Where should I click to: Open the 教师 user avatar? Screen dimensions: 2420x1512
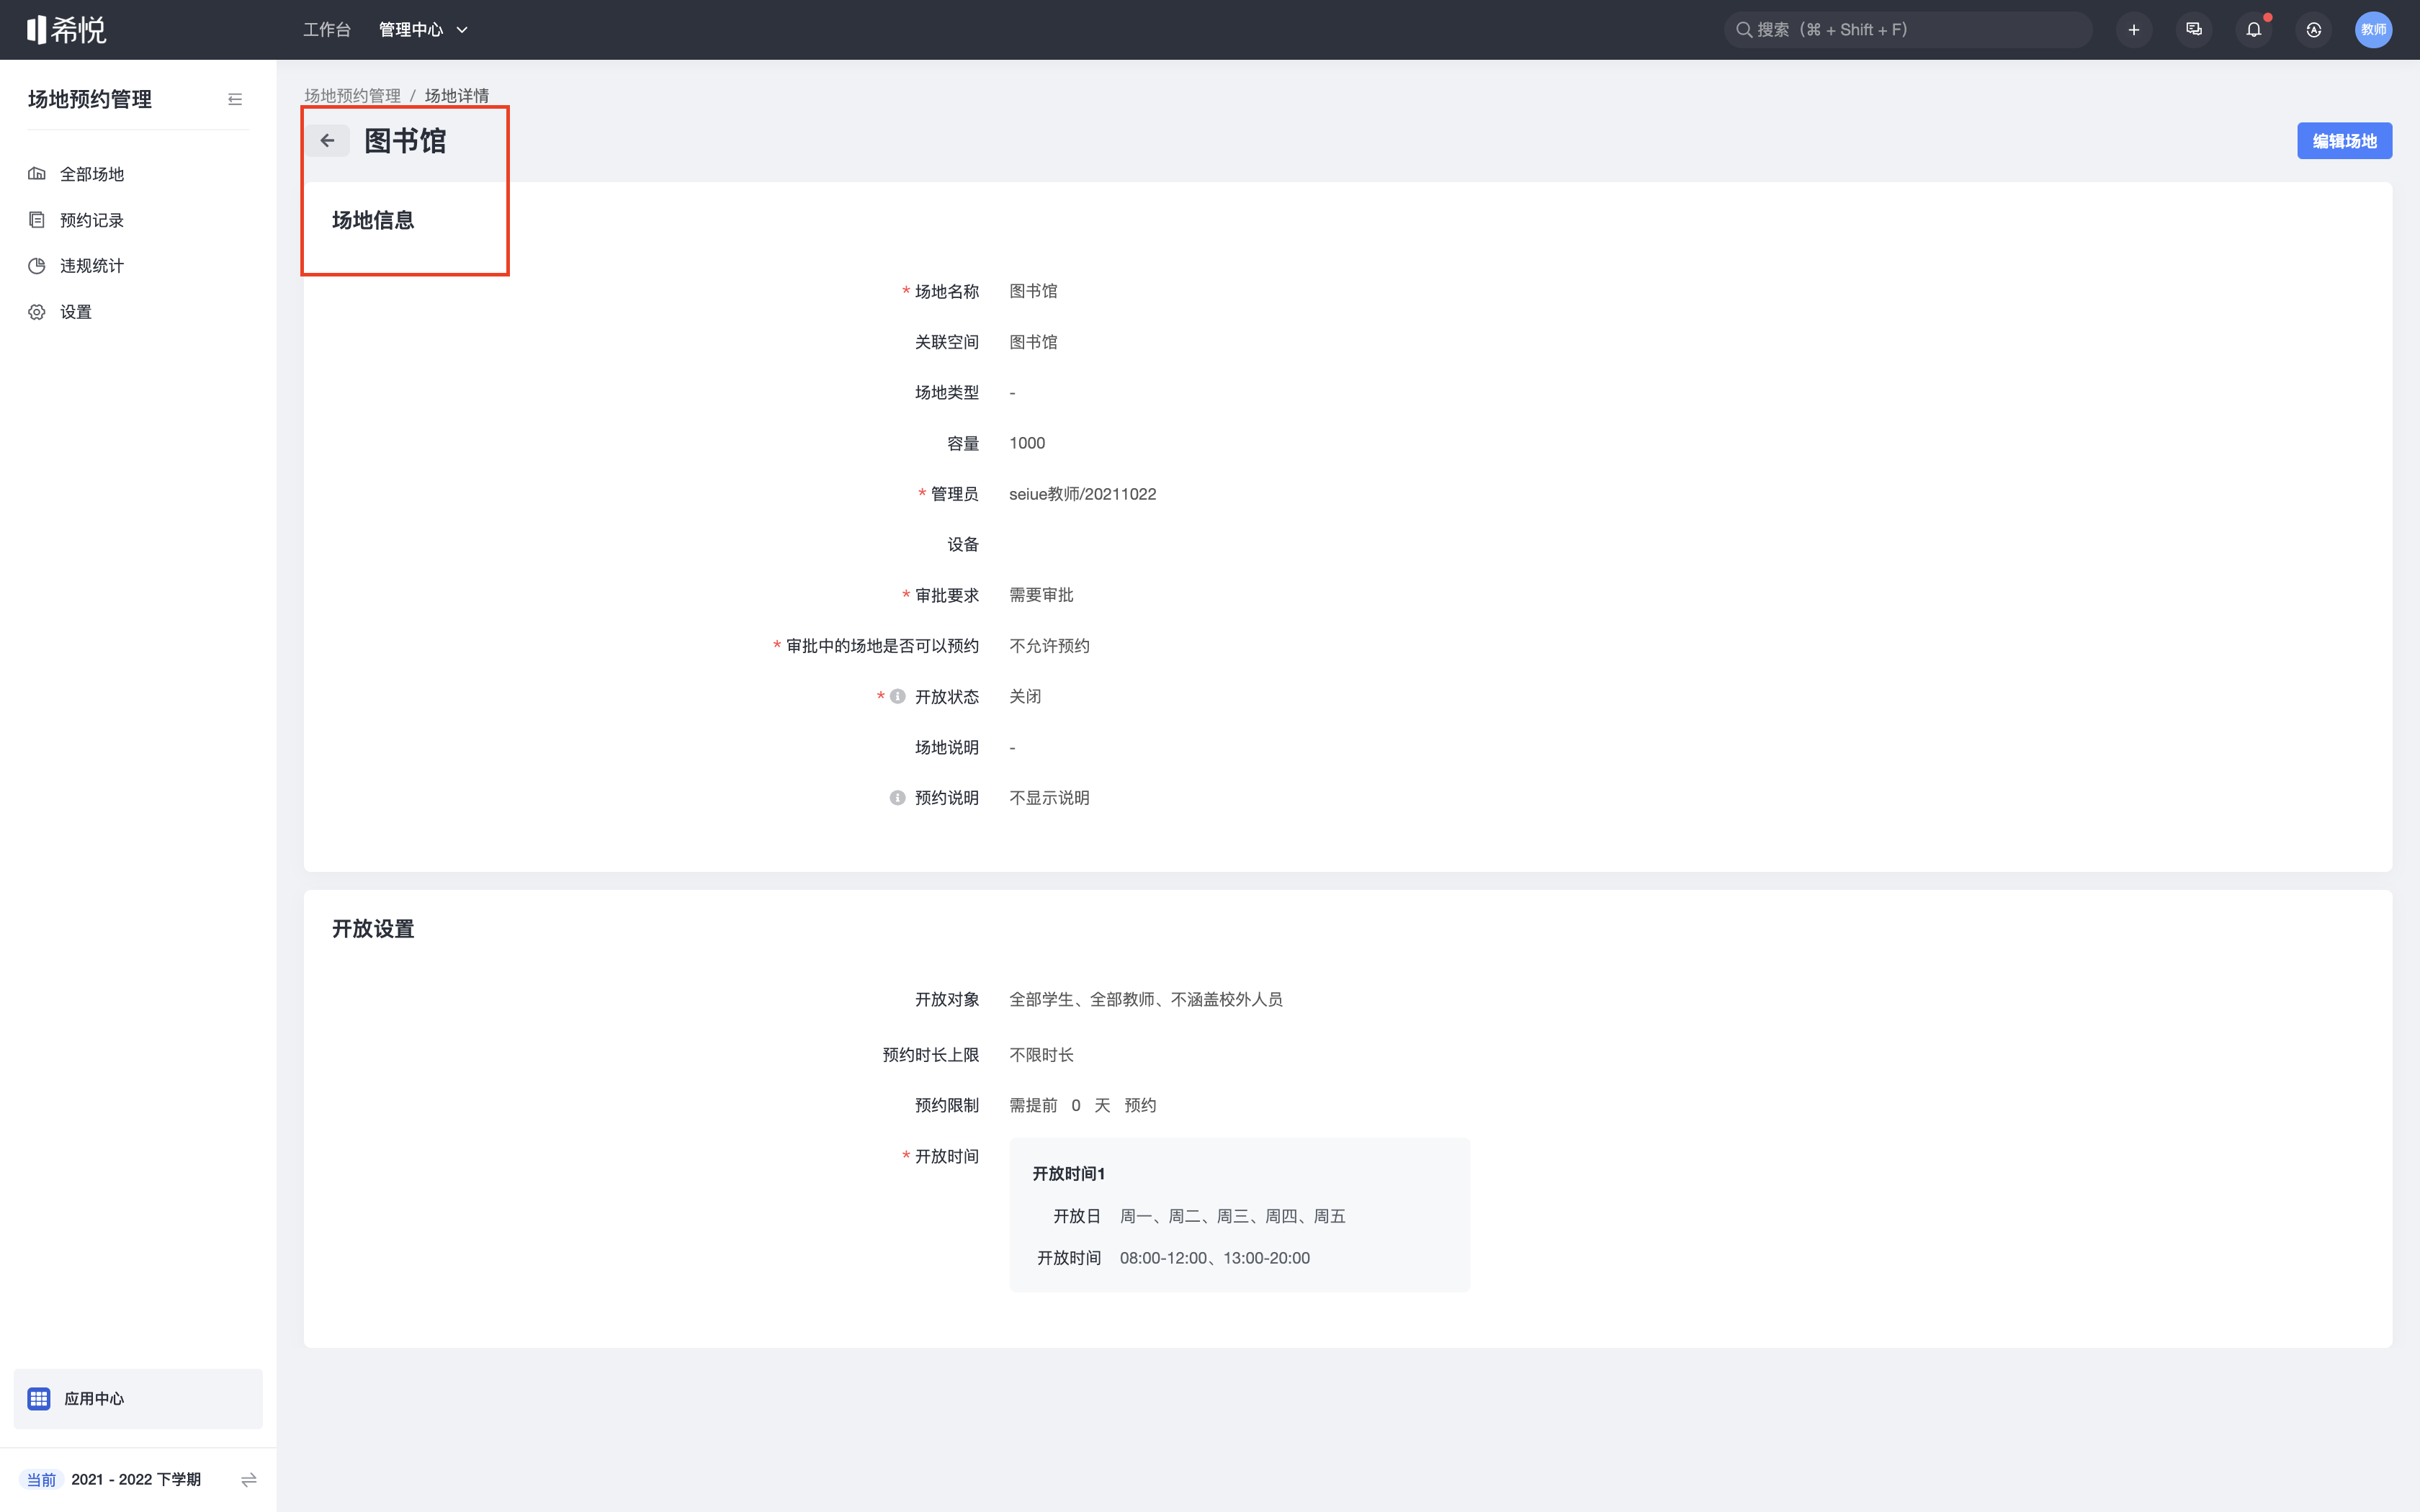[x=2373, y=30]
